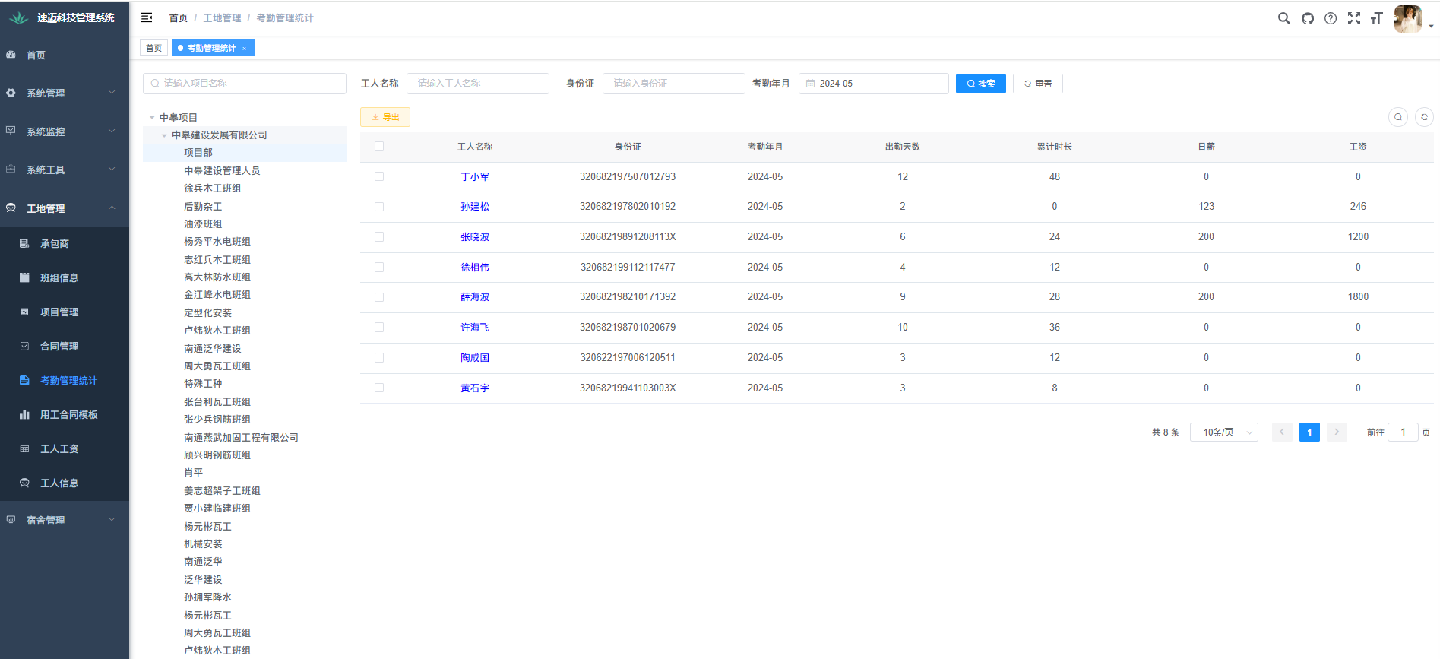Open the help question mark icon

coord(1331,18)
